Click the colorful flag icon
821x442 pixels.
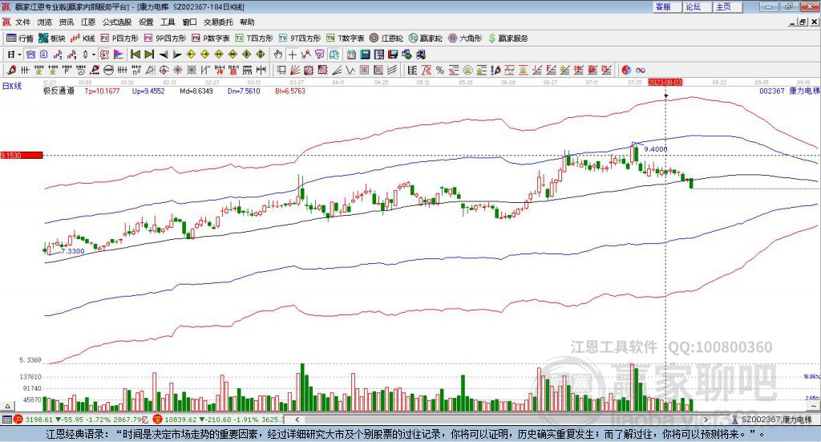tap(119, 55)
